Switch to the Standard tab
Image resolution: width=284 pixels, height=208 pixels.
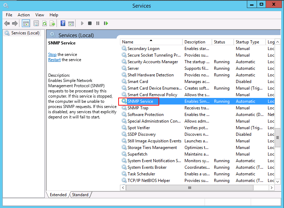80,194
